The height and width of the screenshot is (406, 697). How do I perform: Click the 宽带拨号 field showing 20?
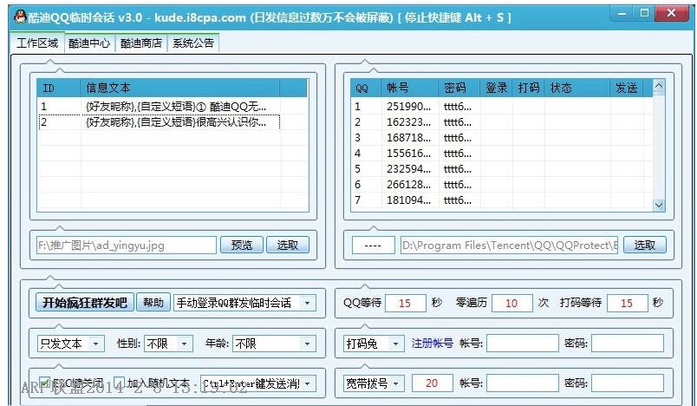432,383
